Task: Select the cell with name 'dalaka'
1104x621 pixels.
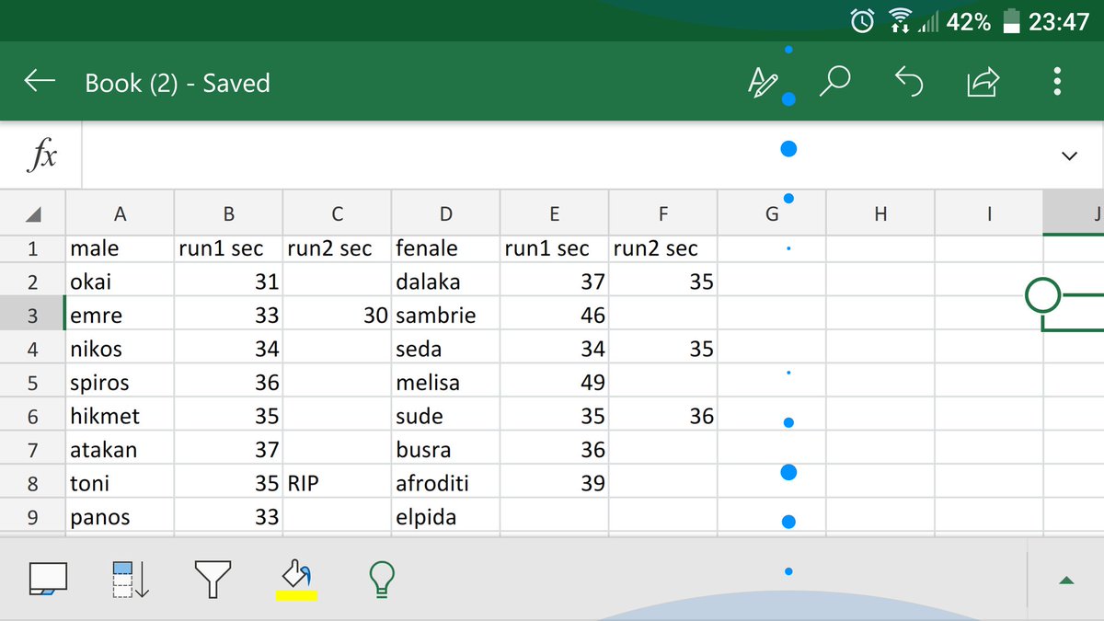Action: 445,282
